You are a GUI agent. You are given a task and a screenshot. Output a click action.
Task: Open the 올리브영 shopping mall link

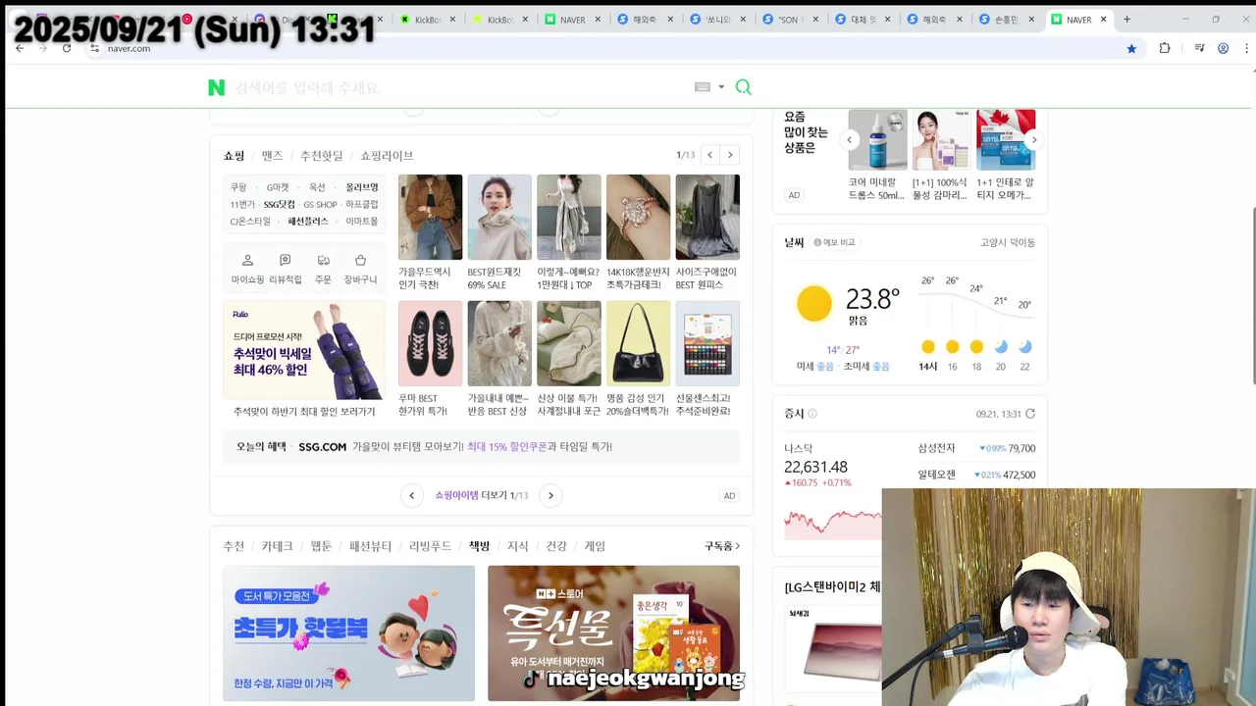(361, 187)
